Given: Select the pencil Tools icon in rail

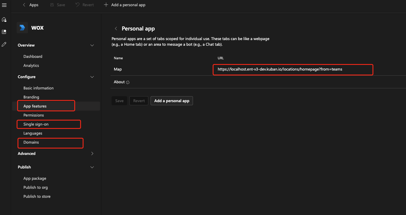Looking at the screenshot, I should point(4,44).
